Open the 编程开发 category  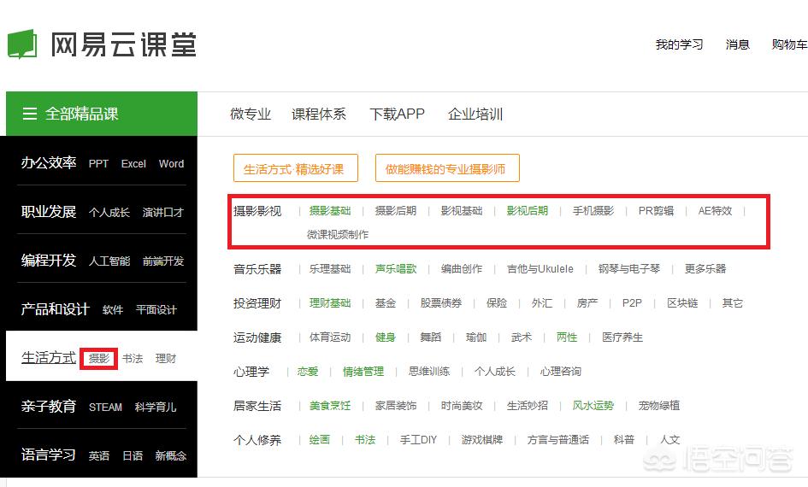[49, 260]
